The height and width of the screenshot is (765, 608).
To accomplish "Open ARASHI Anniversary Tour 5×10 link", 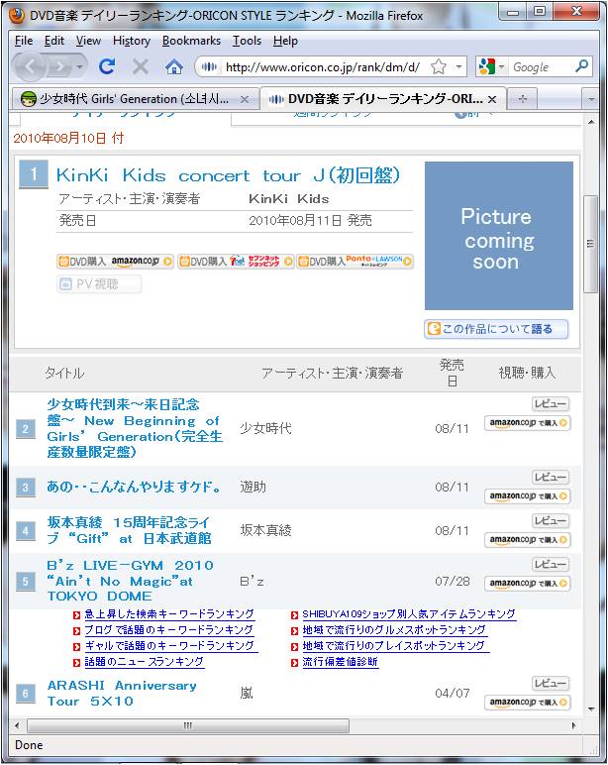I will click(x=122, y=693).
